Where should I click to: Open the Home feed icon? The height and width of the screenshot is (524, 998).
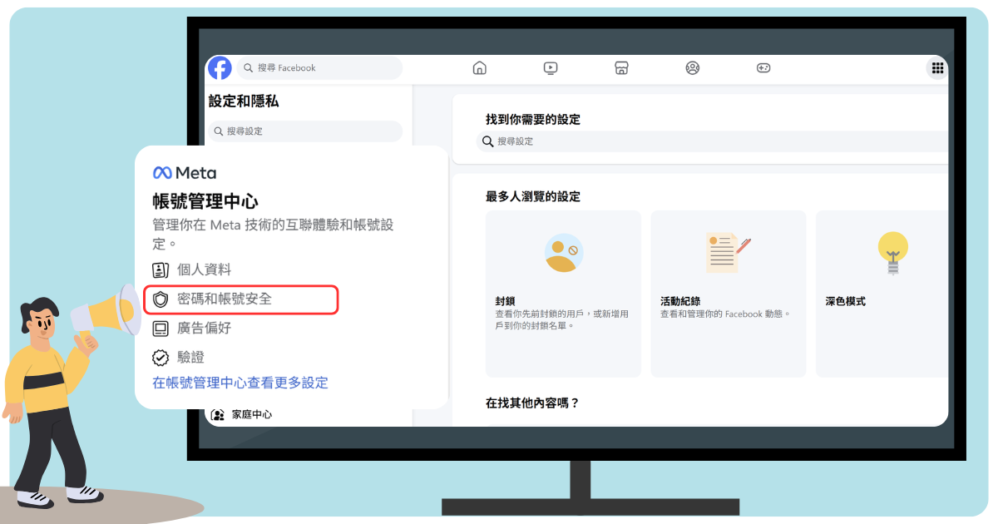(479, 68)
